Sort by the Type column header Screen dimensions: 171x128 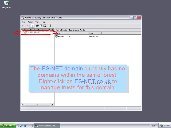point(95,33)
